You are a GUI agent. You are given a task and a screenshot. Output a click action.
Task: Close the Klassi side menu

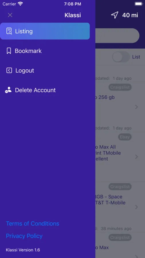[10, 15]
